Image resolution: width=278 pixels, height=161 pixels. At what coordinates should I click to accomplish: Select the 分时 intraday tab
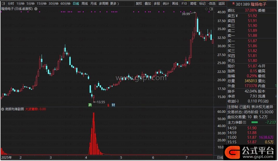coord(11,4)
